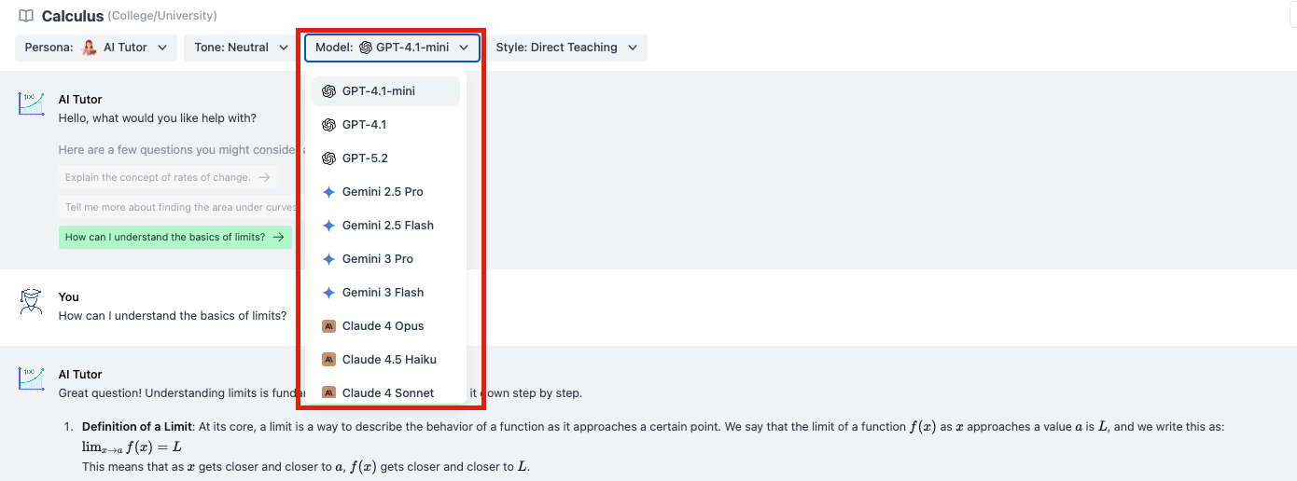Click the student avatar icon beside You
Image resolution: width=1297 pixels, height=481 pixels.
[x=32, y=301]
